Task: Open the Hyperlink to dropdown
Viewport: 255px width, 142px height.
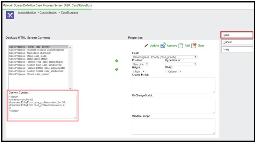Action: coord(181,64)
